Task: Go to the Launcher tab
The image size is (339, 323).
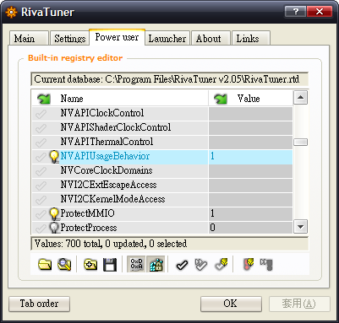Action: (x=167, y=39)
